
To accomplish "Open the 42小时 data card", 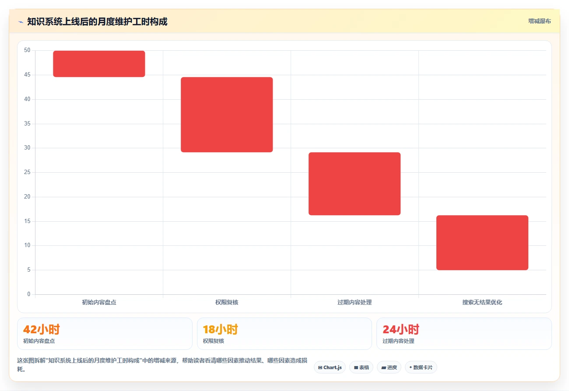I will point(105,334).
